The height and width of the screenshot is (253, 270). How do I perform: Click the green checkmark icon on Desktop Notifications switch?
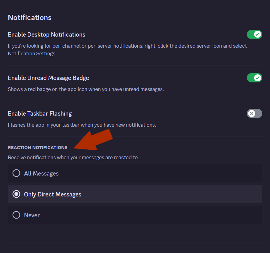(x=257, y=34)
